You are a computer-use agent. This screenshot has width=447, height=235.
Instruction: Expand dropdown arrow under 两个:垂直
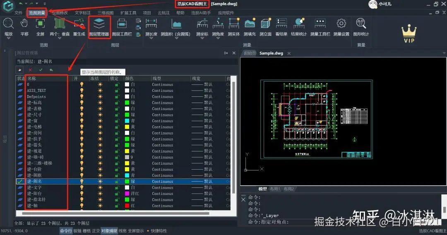click(60, 38)
